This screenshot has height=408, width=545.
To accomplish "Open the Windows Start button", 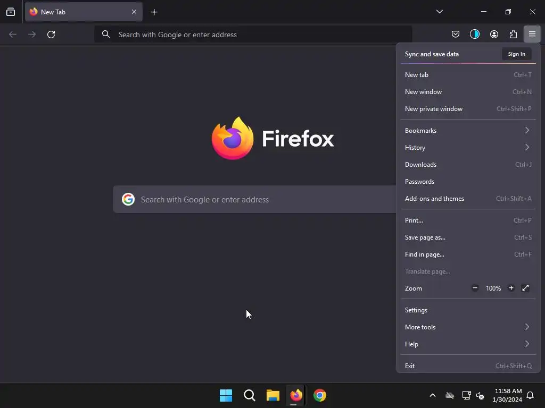I will [226, 395].
